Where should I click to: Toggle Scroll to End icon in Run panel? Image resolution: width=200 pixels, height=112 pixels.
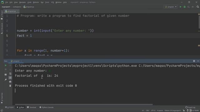point(10,77)
